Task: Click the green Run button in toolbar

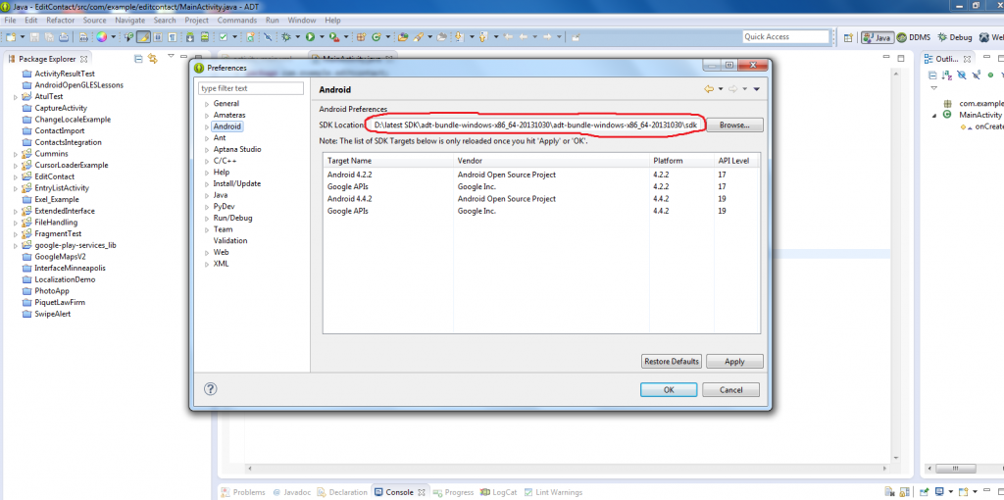Action: pyautogui.click(x=310, y=37)
